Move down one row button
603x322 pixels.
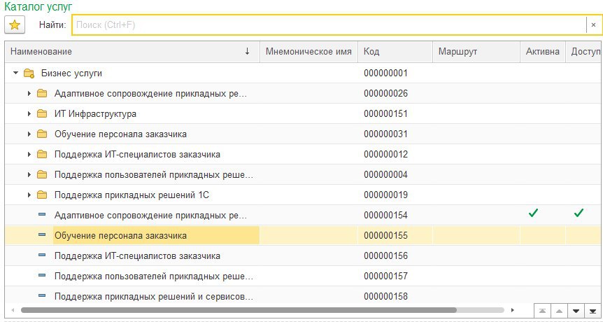pyautogui.click(x=576, y=311)
